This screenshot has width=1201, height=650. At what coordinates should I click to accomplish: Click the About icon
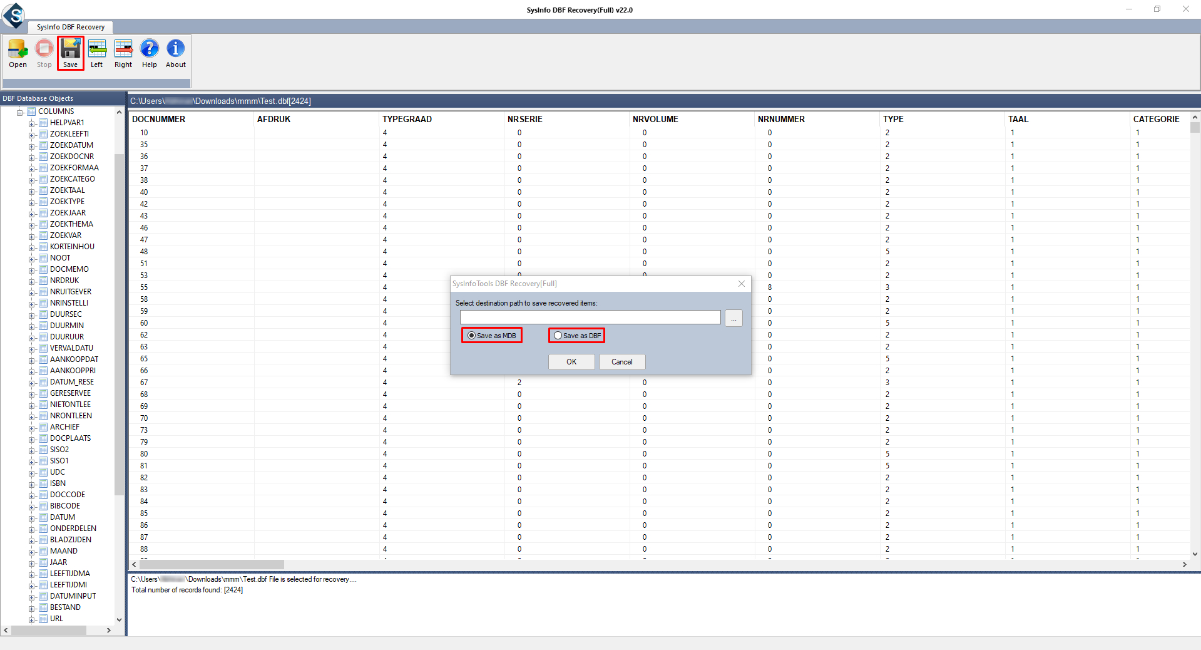(175, 53)
